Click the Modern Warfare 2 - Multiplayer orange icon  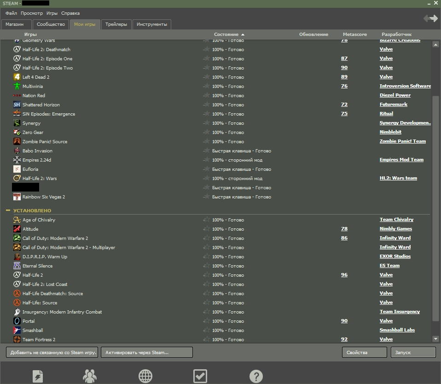[17, 247]
